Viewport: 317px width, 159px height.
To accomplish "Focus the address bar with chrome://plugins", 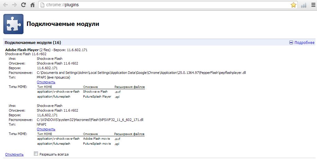I will (168, 5).
